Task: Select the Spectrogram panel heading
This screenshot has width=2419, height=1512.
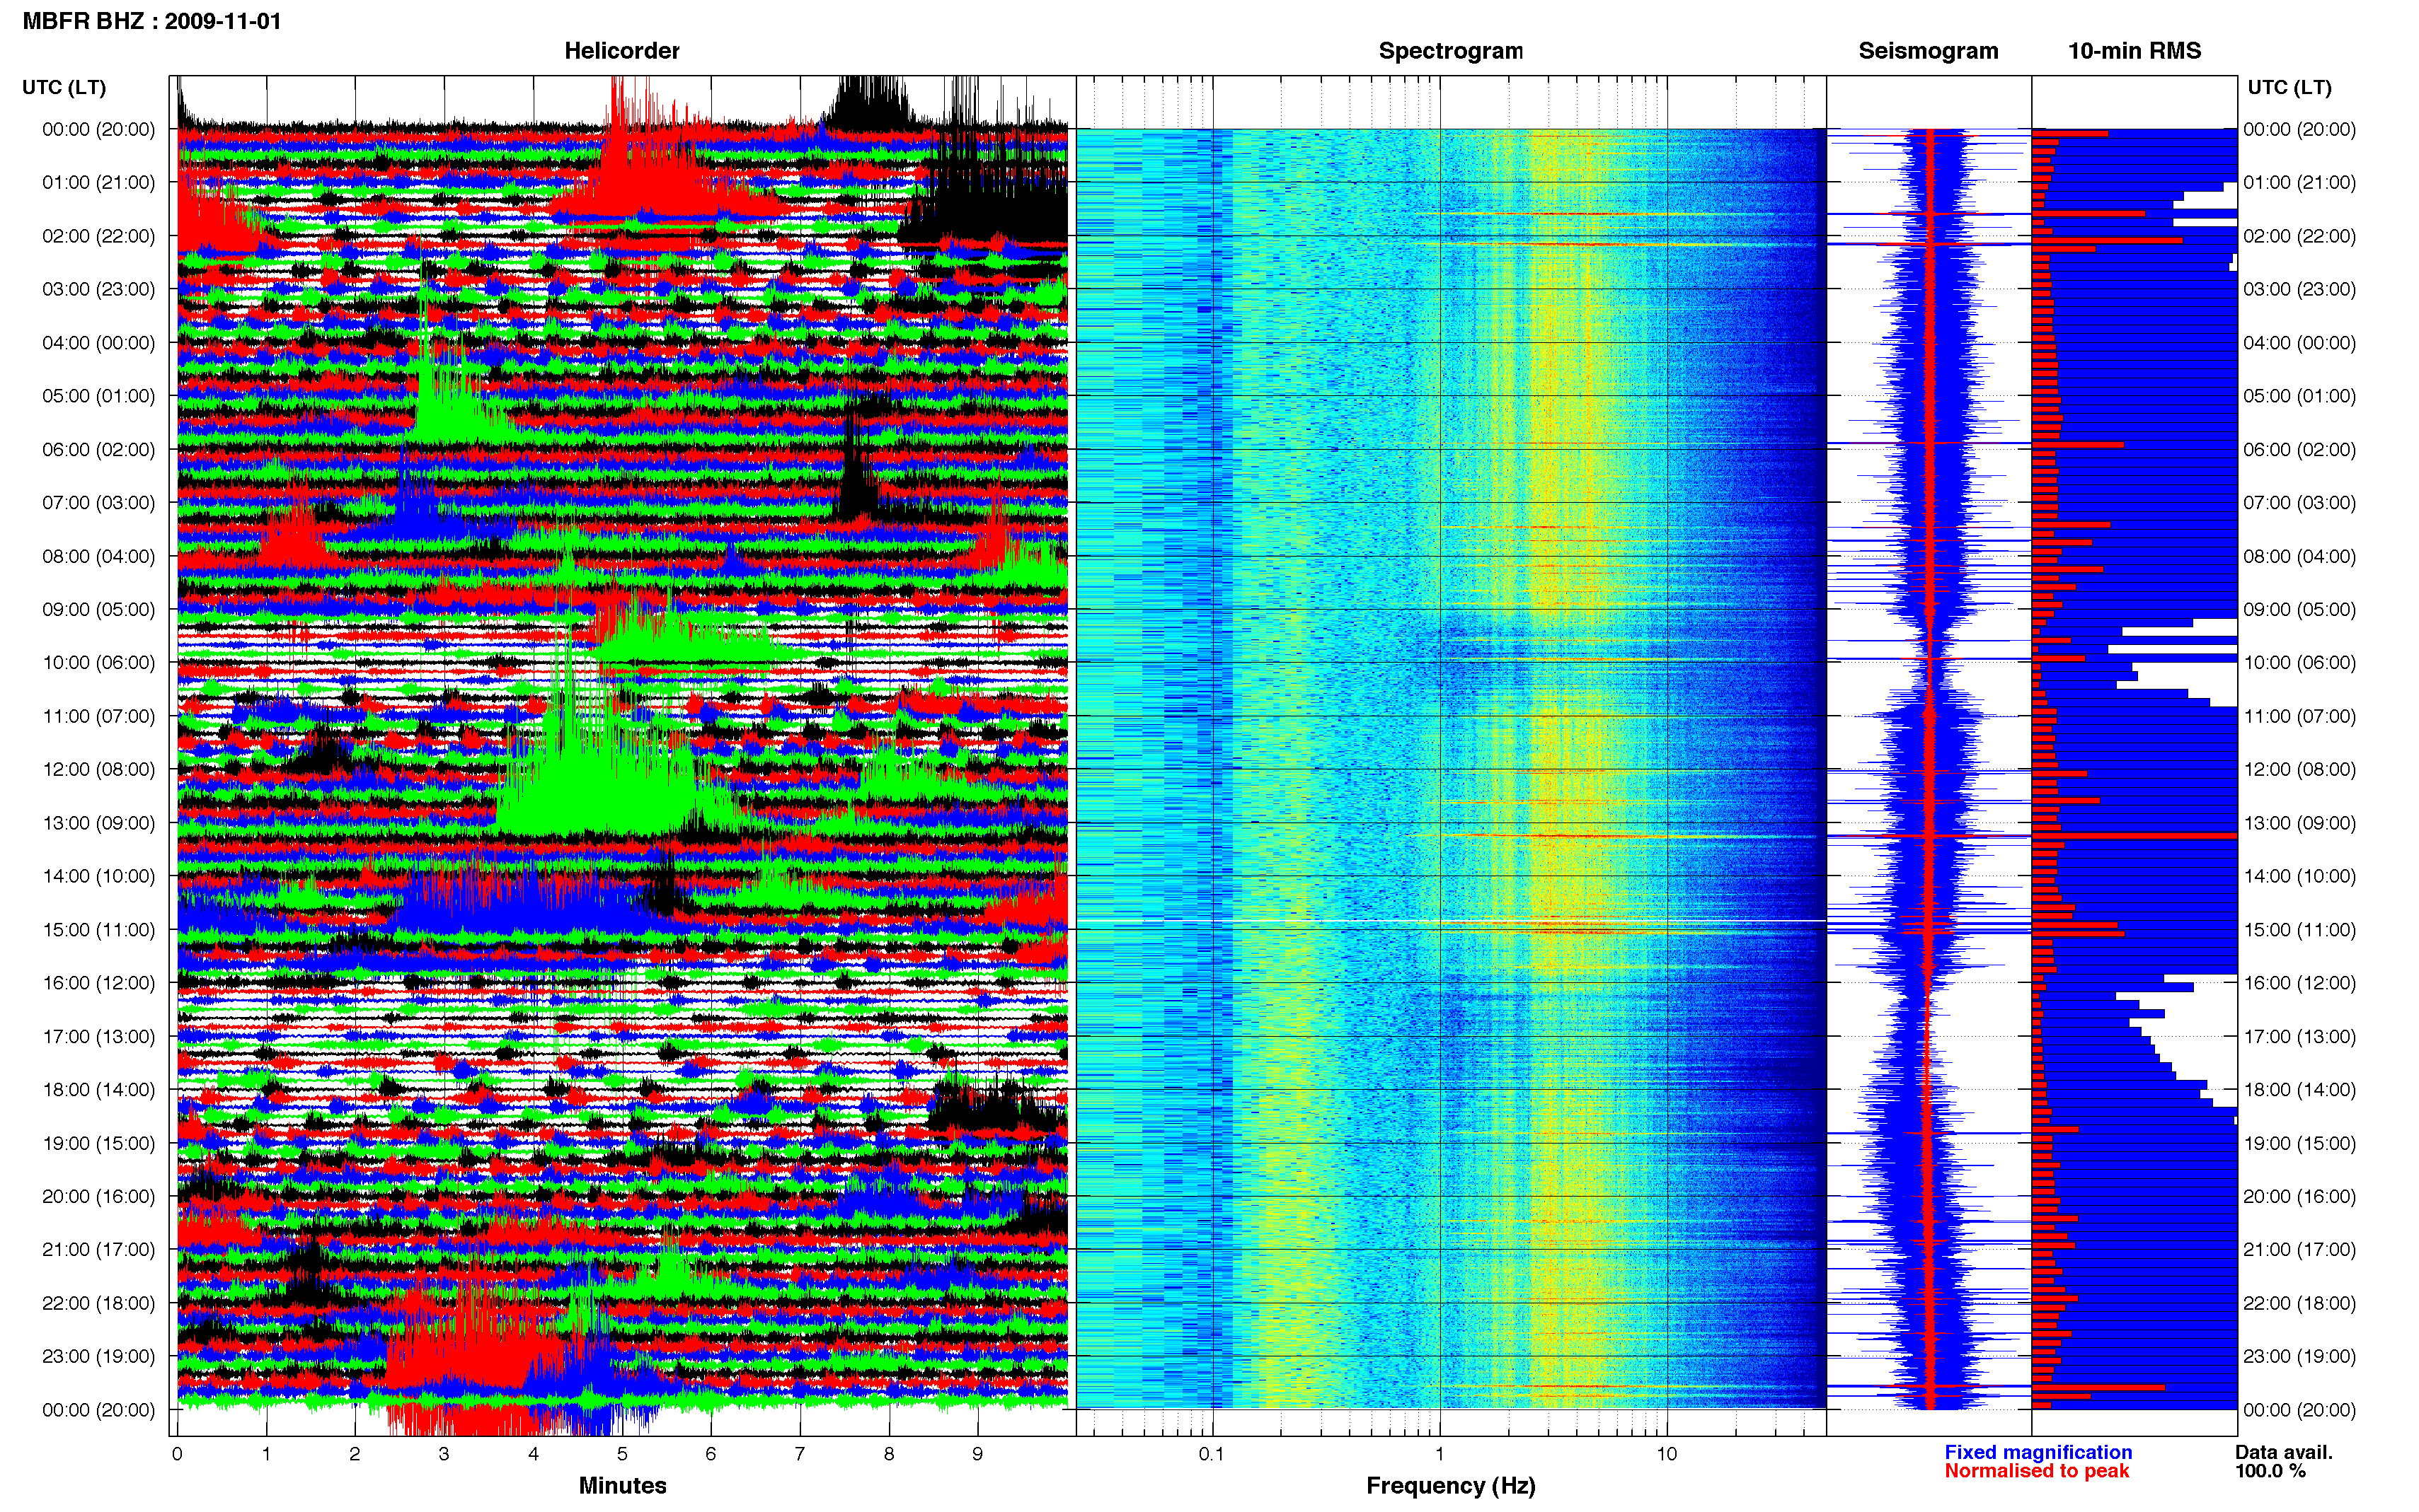Action: click(1451, 51)
